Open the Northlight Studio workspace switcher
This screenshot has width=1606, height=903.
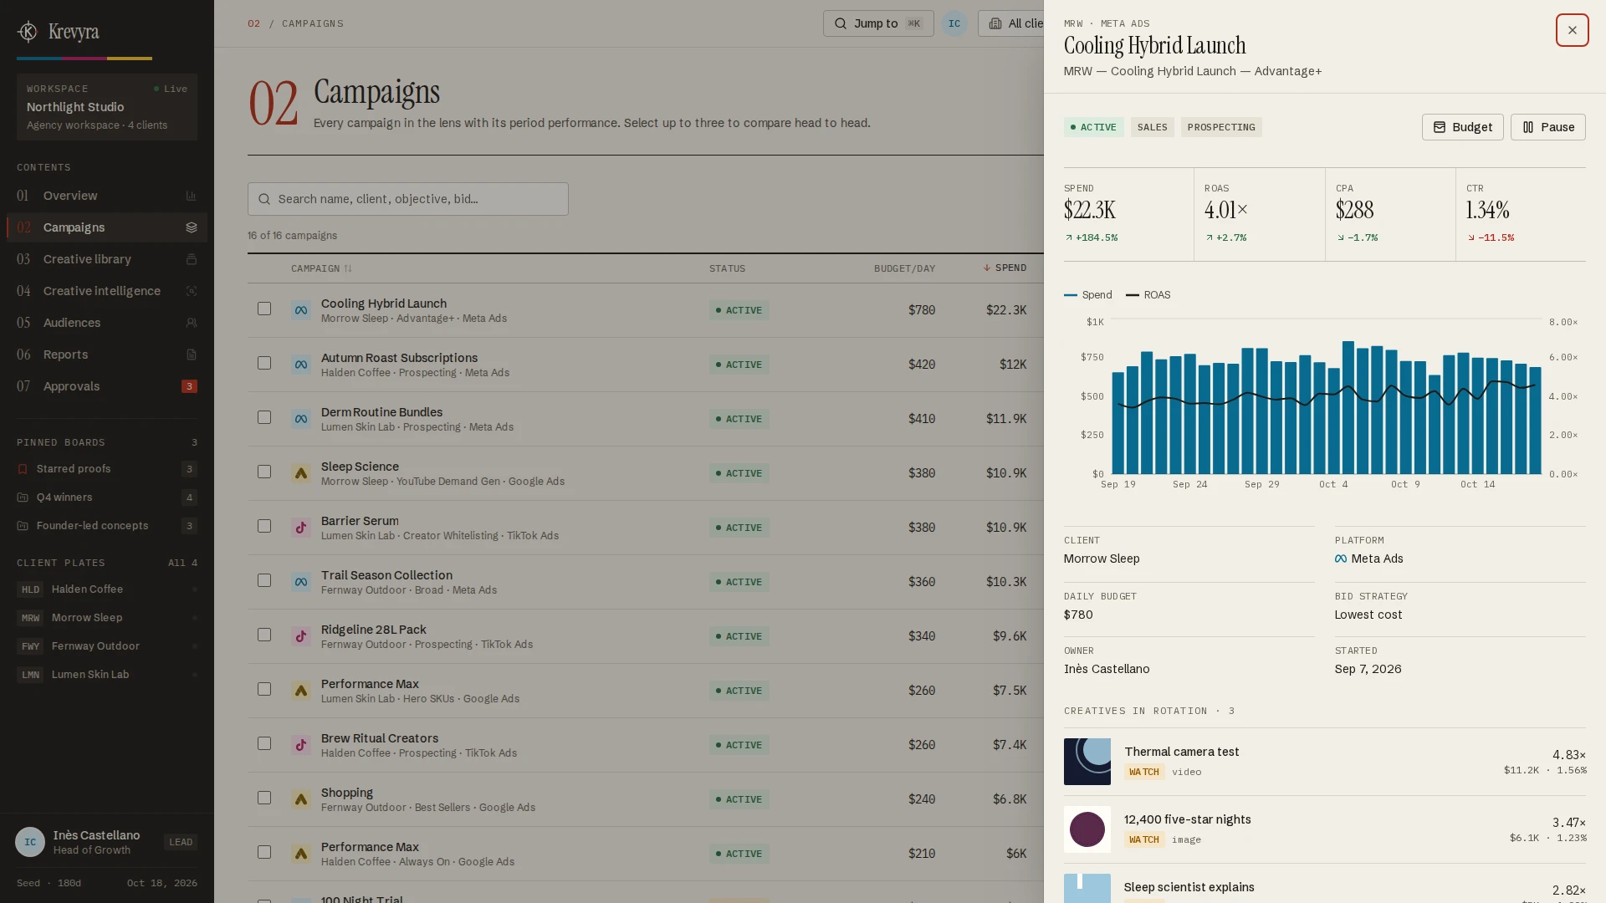pos(107,107)
